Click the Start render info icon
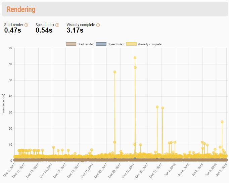The image size is (229, 183). pos(26,25)
